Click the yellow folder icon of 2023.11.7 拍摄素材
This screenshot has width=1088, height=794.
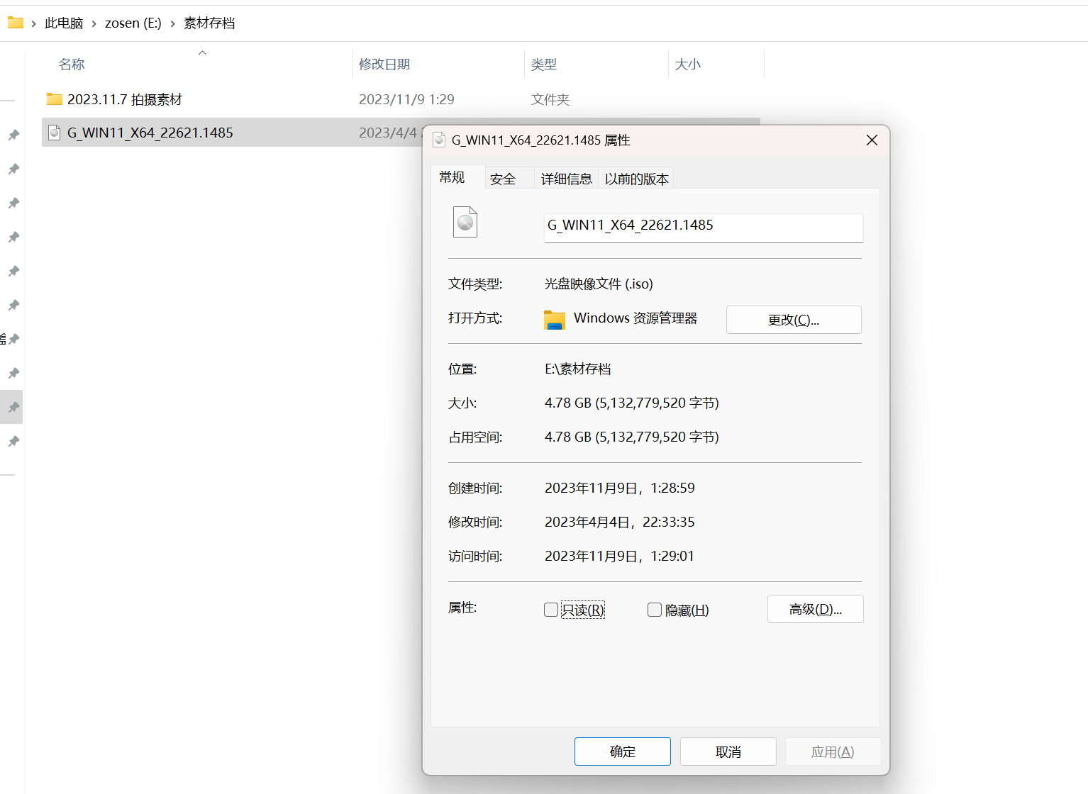(55, 99)
